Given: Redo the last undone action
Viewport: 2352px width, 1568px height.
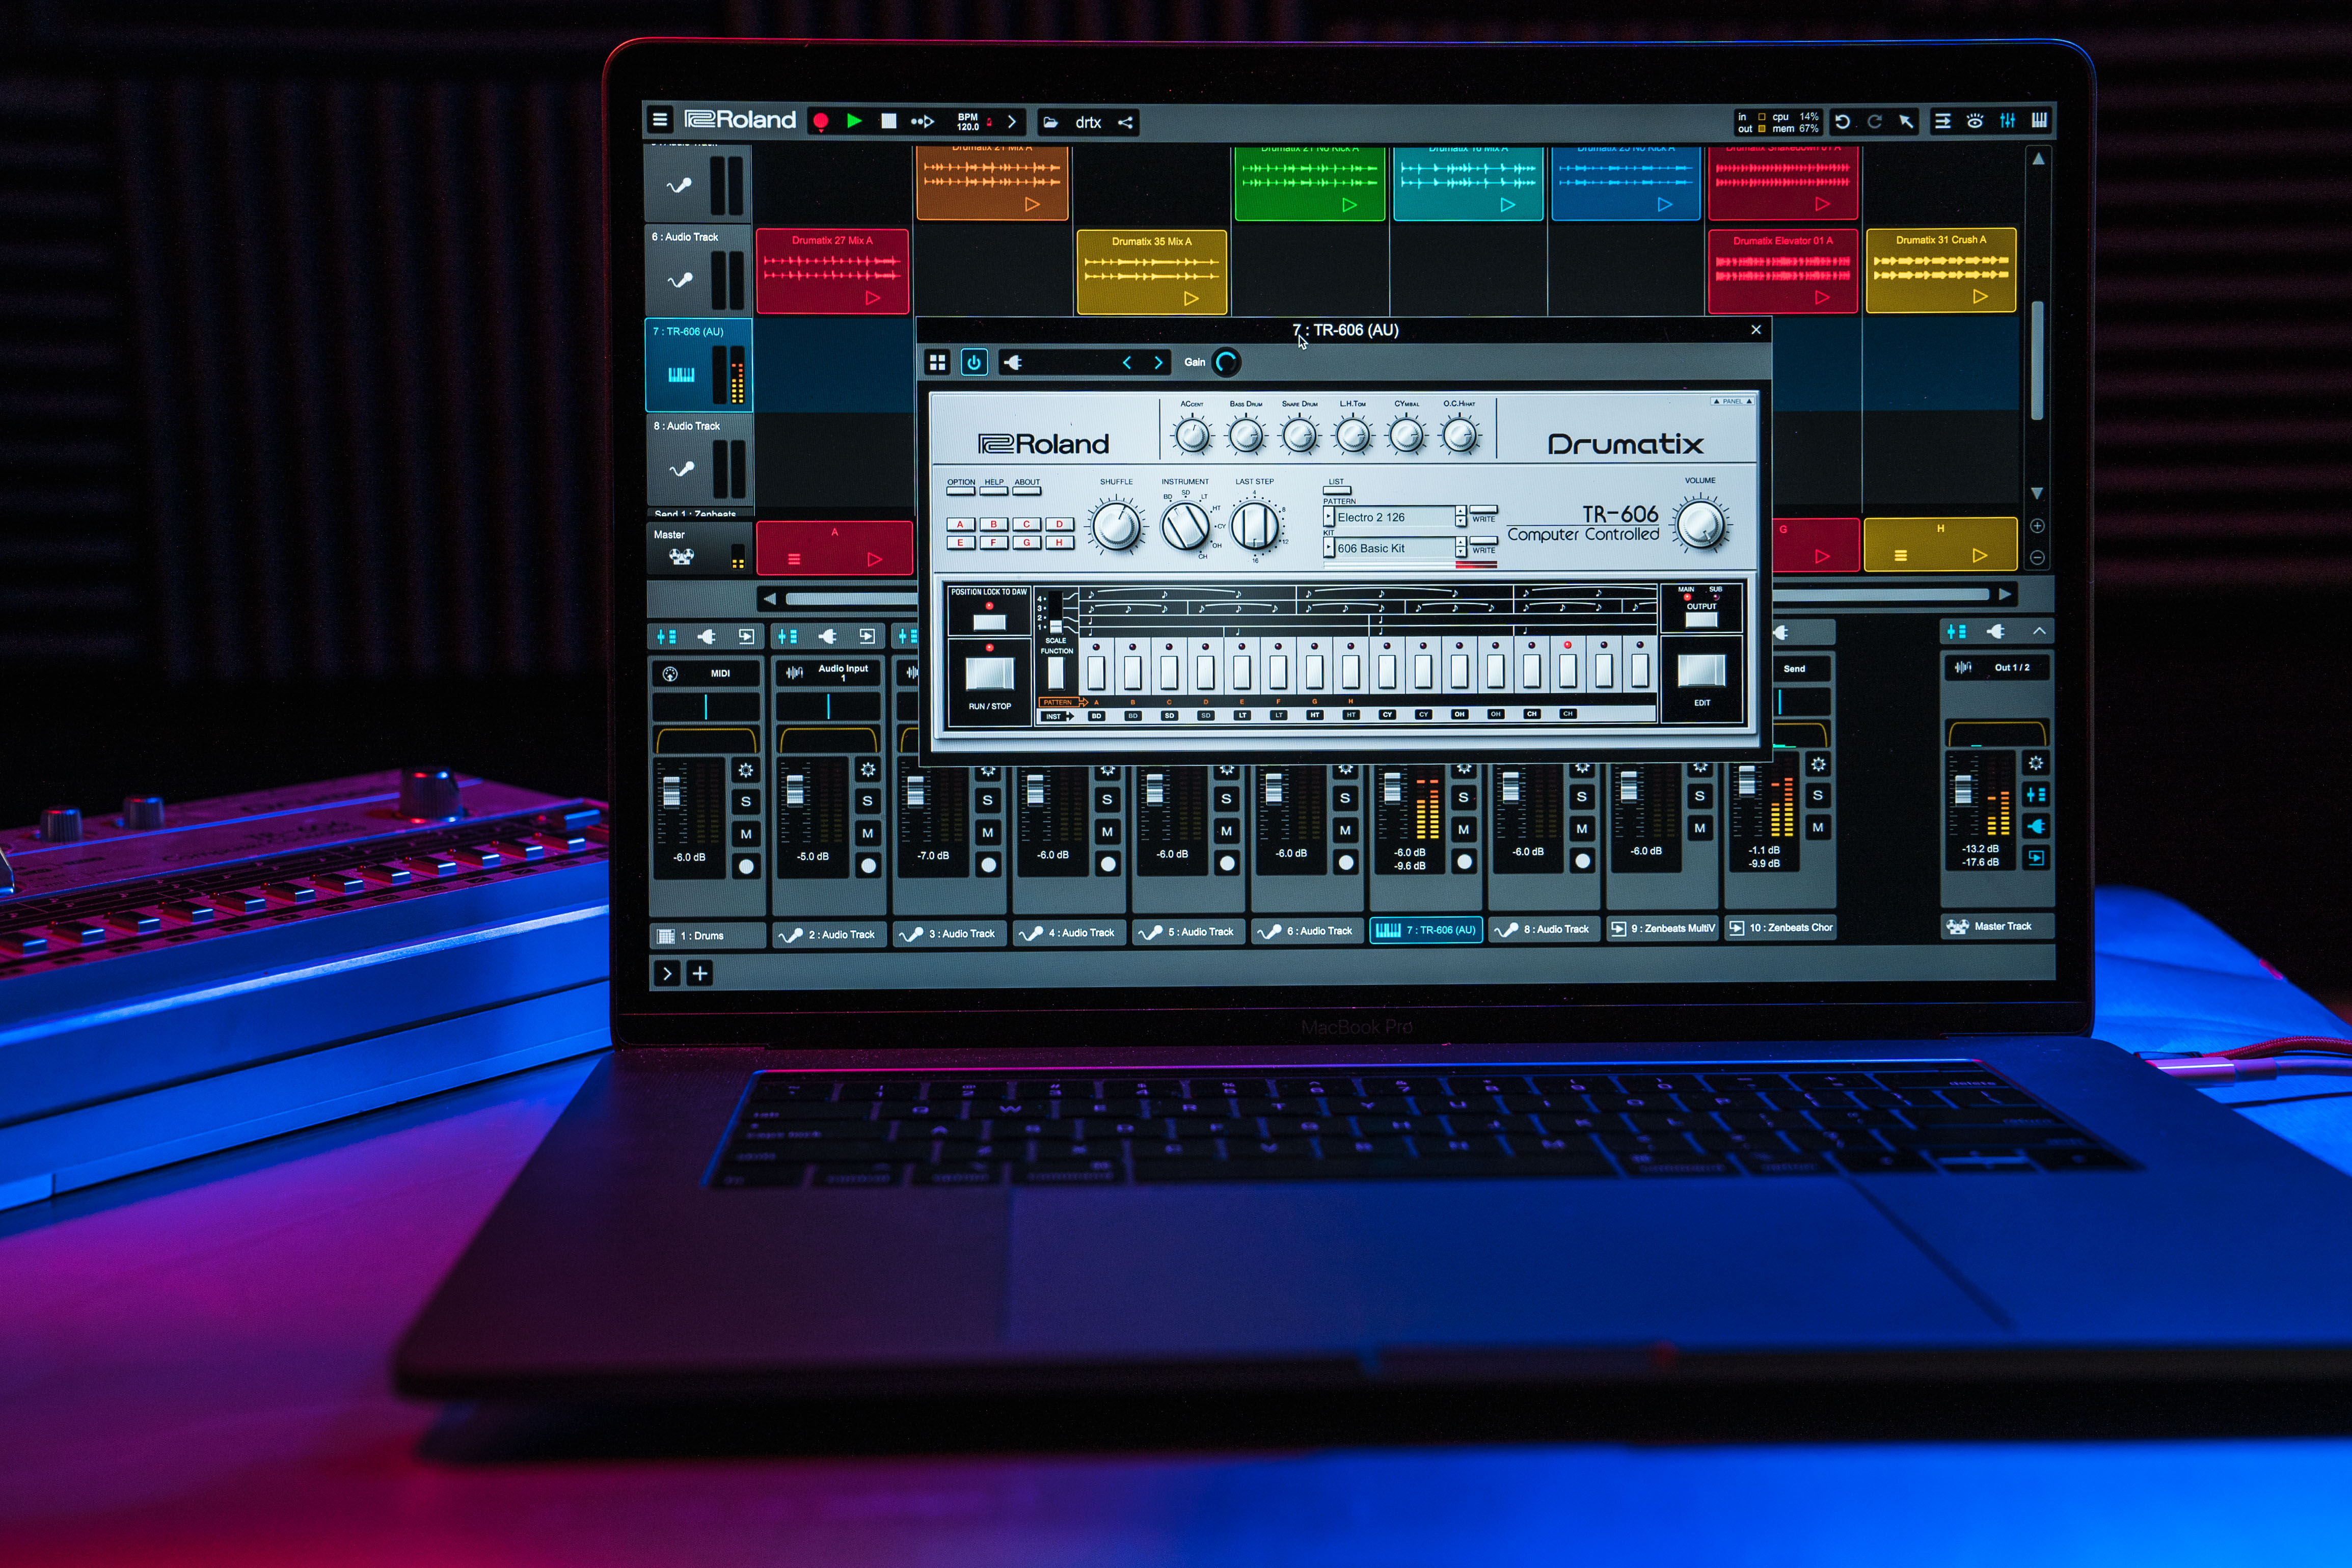Looking at the screenshot, I should coord(1875,121).
